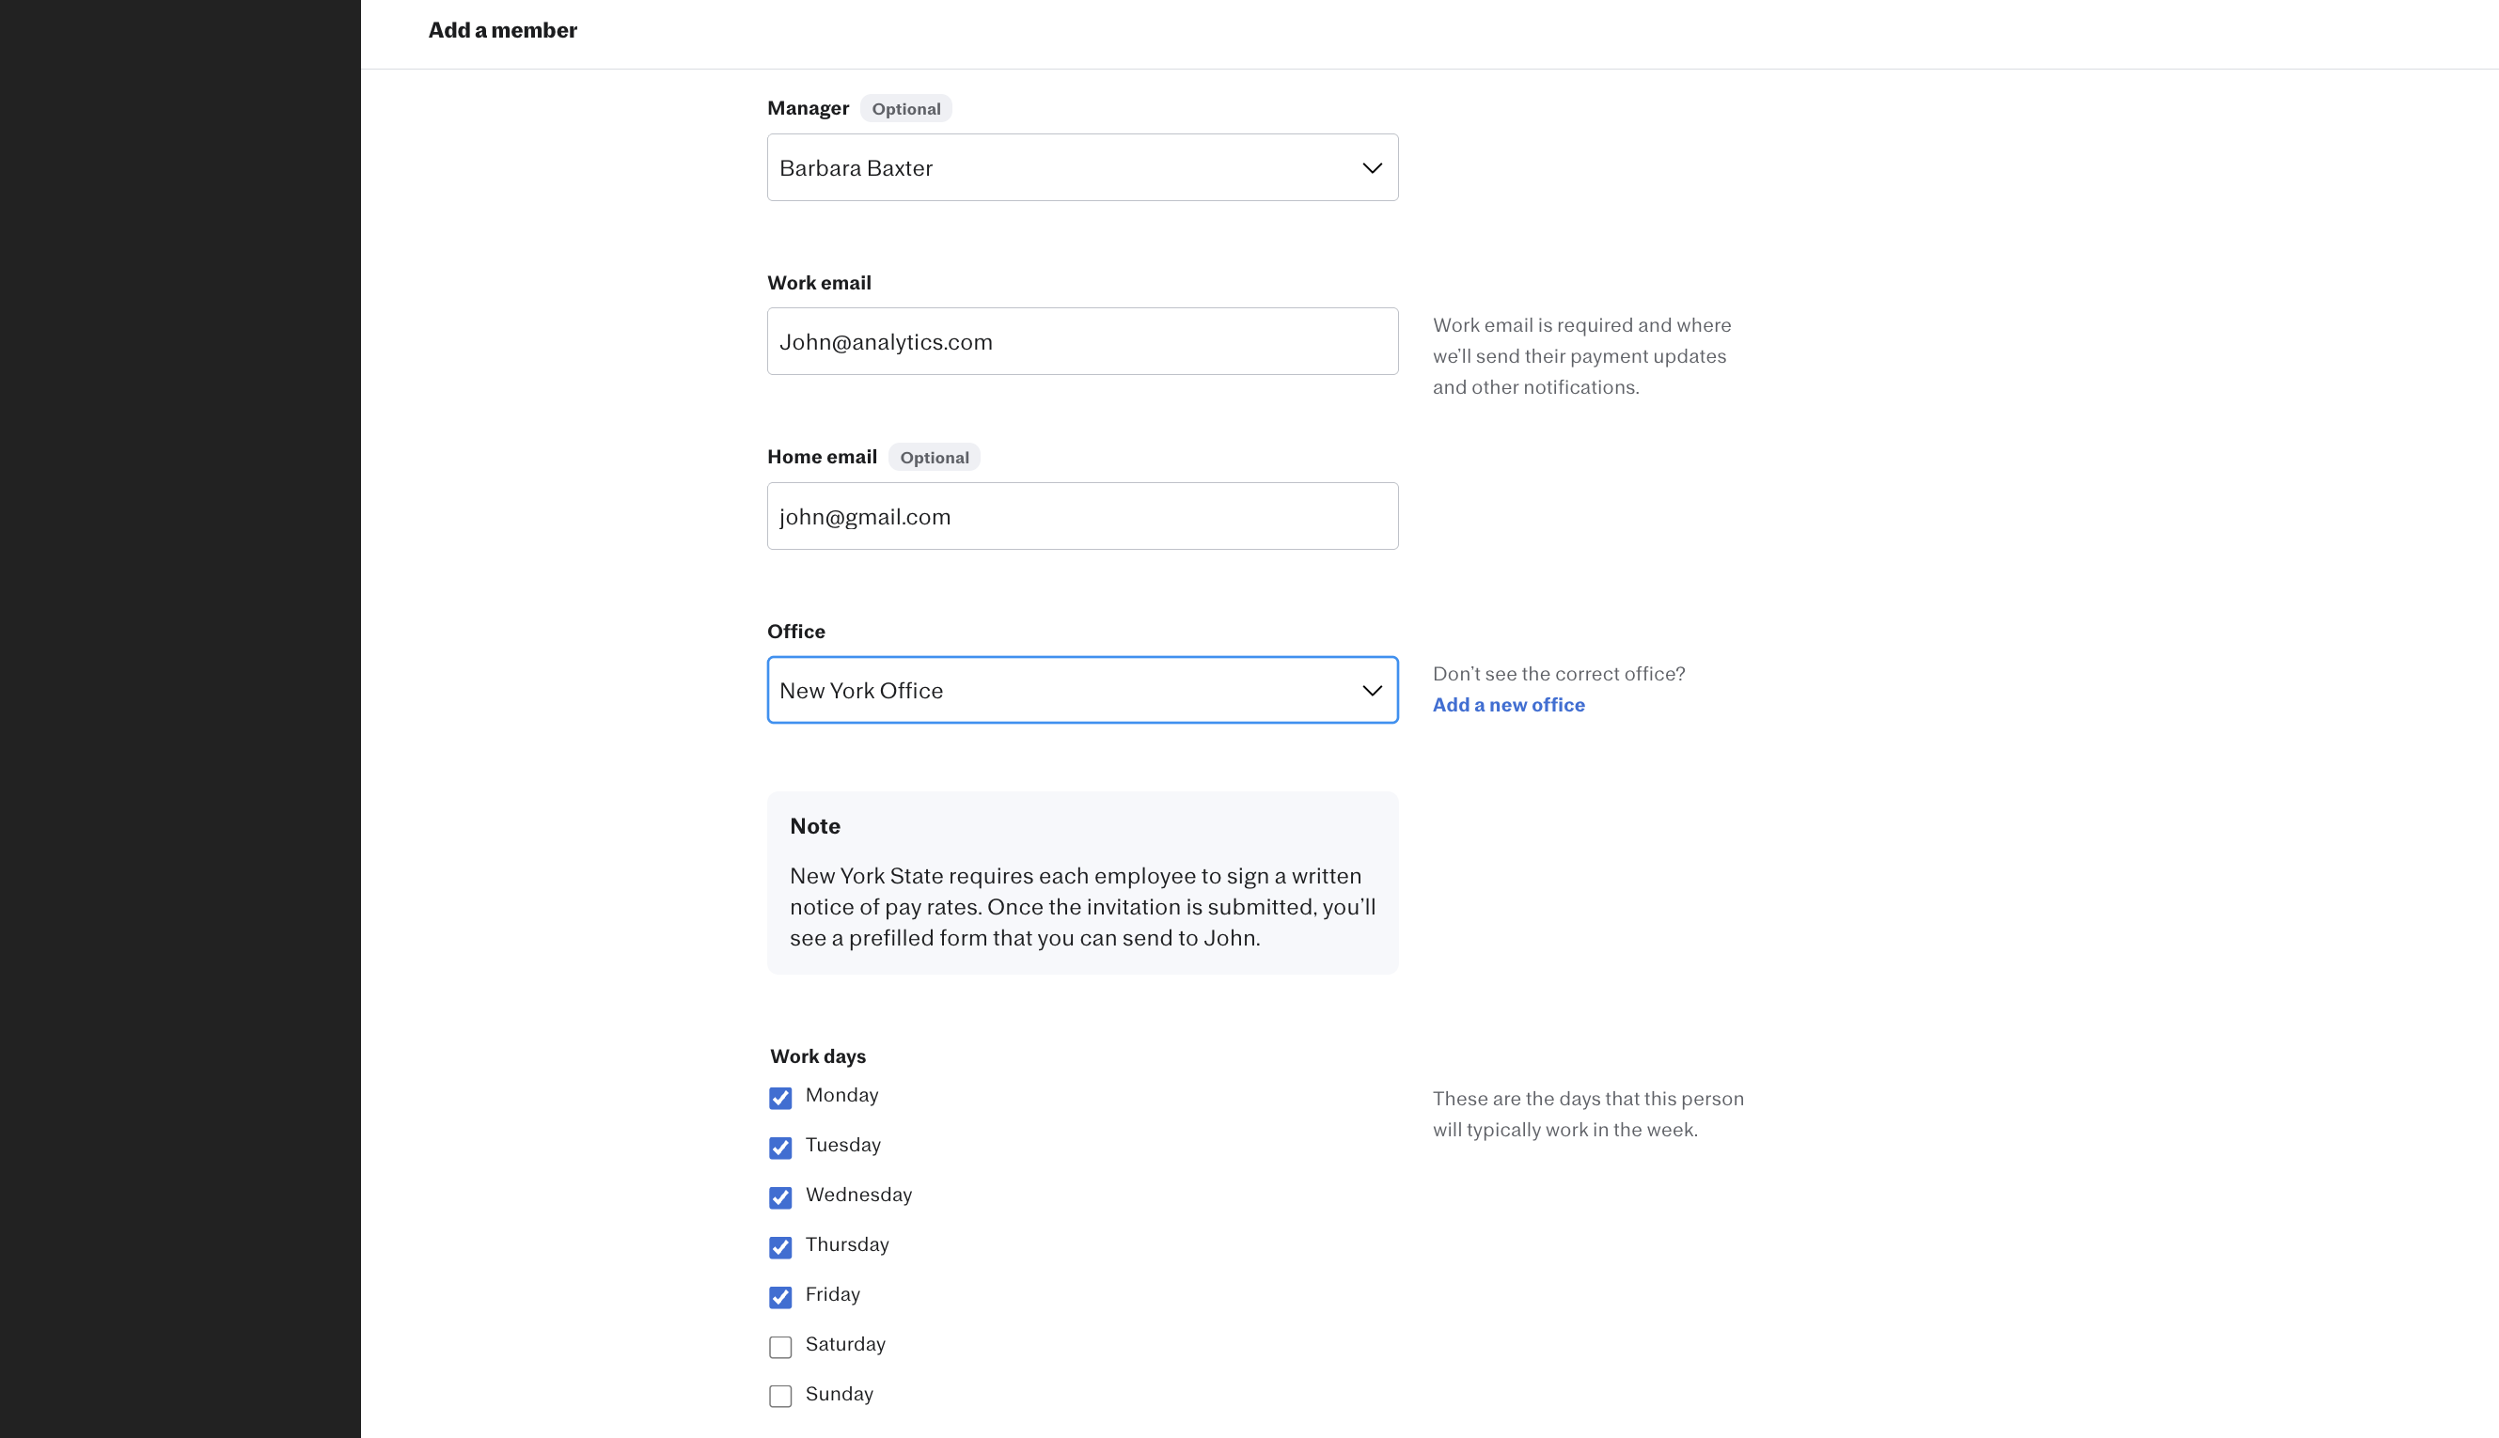Click the Office dropdown chevron arrow
Screen dimensions: 2499x1438
(x=1371, y=691)
